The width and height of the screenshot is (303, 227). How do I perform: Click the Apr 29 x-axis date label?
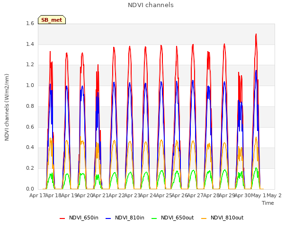click(x=227, y=195)
